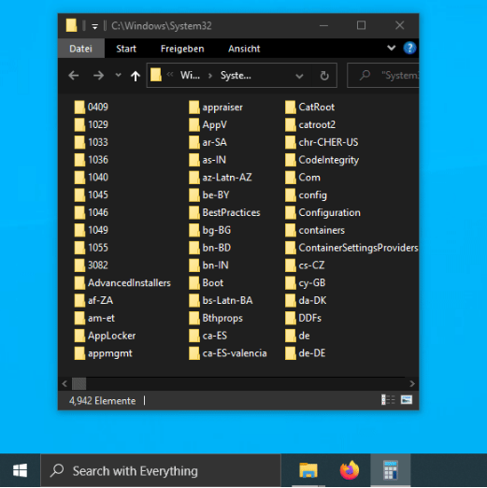Select the DDFs folder

[x=303, y=318]
